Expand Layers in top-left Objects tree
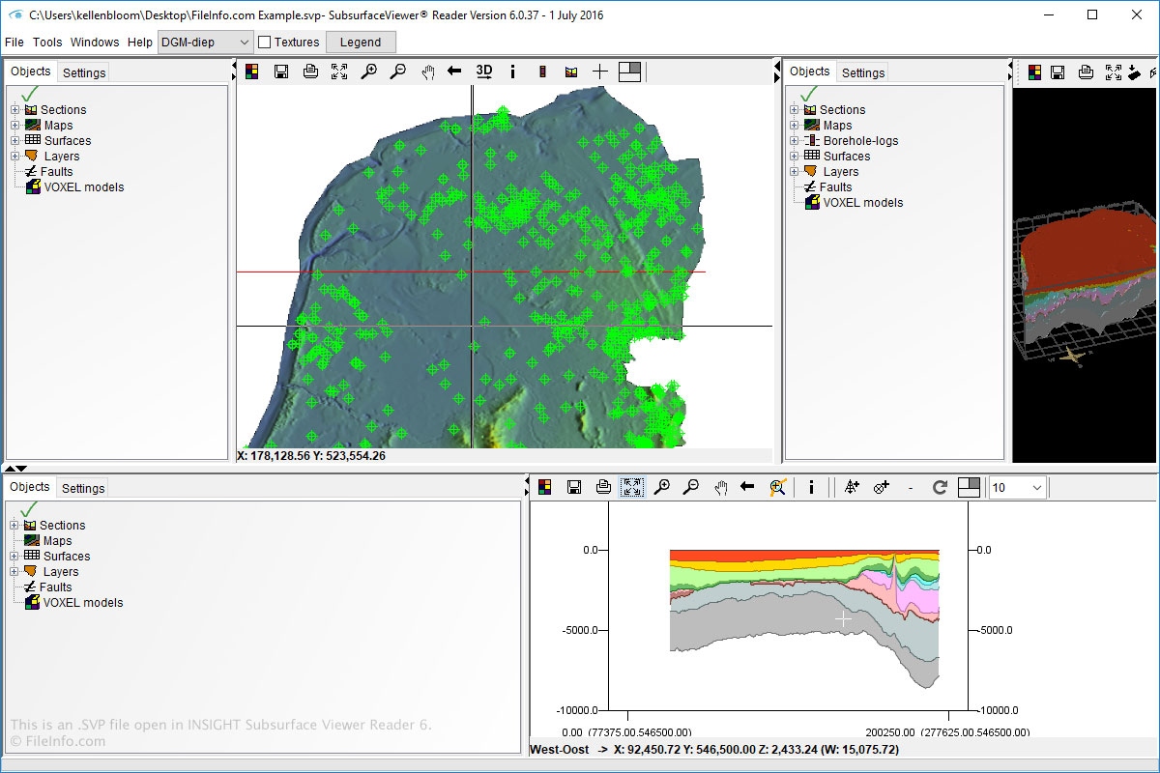The image size is (1160, 773). 15,156
